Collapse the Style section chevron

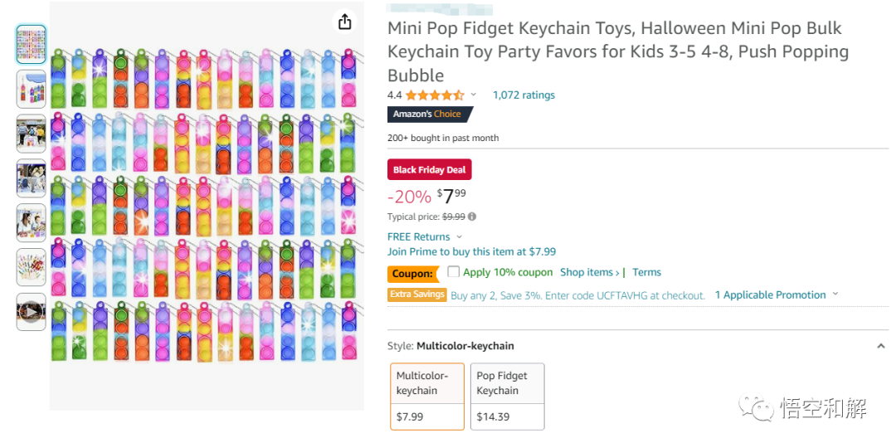coord(880,346)
